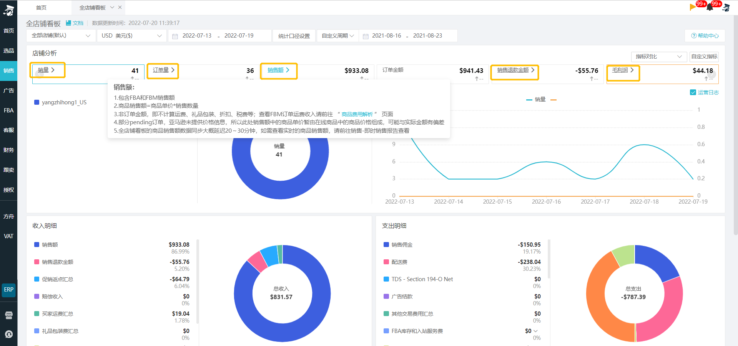The image size is (738, 346).
Task: Open 选品 in the sidebar
Action: pos(8,51)
